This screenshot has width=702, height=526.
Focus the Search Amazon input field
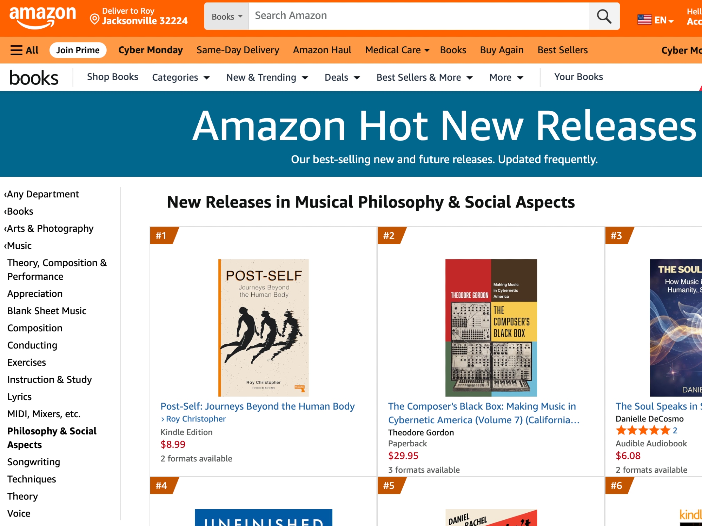pyautogui.click(x=418, y=16)
